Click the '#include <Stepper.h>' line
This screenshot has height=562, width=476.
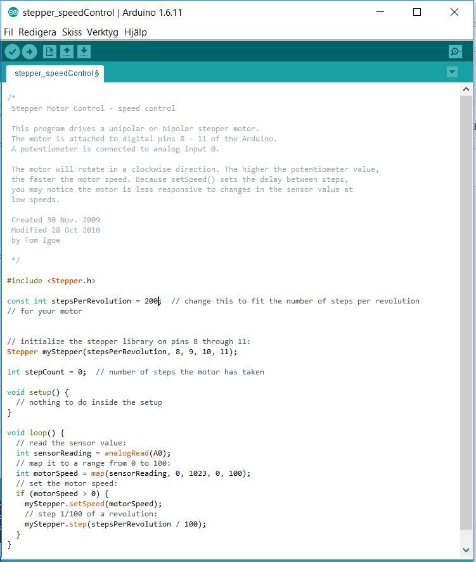tap(51, 281)
